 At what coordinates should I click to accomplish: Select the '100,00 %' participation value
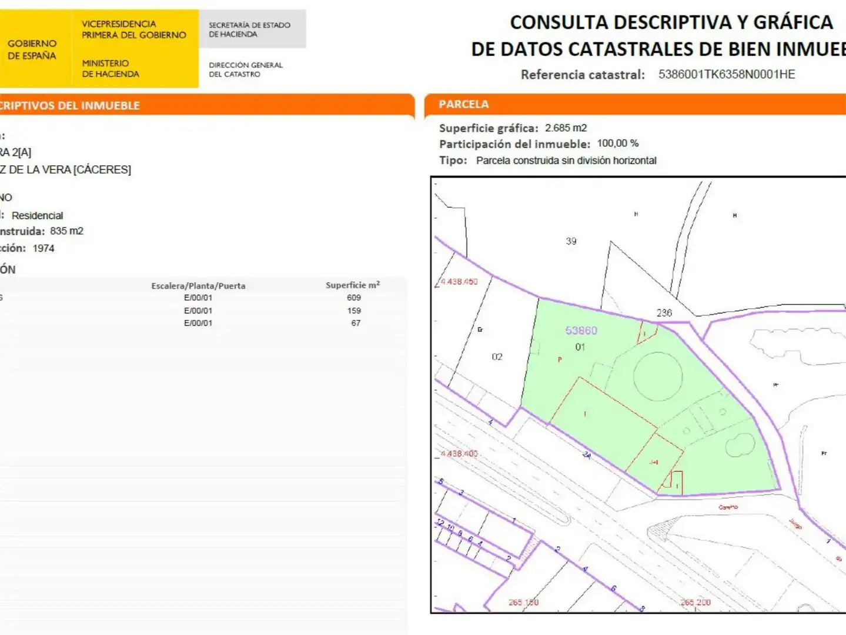618,143
